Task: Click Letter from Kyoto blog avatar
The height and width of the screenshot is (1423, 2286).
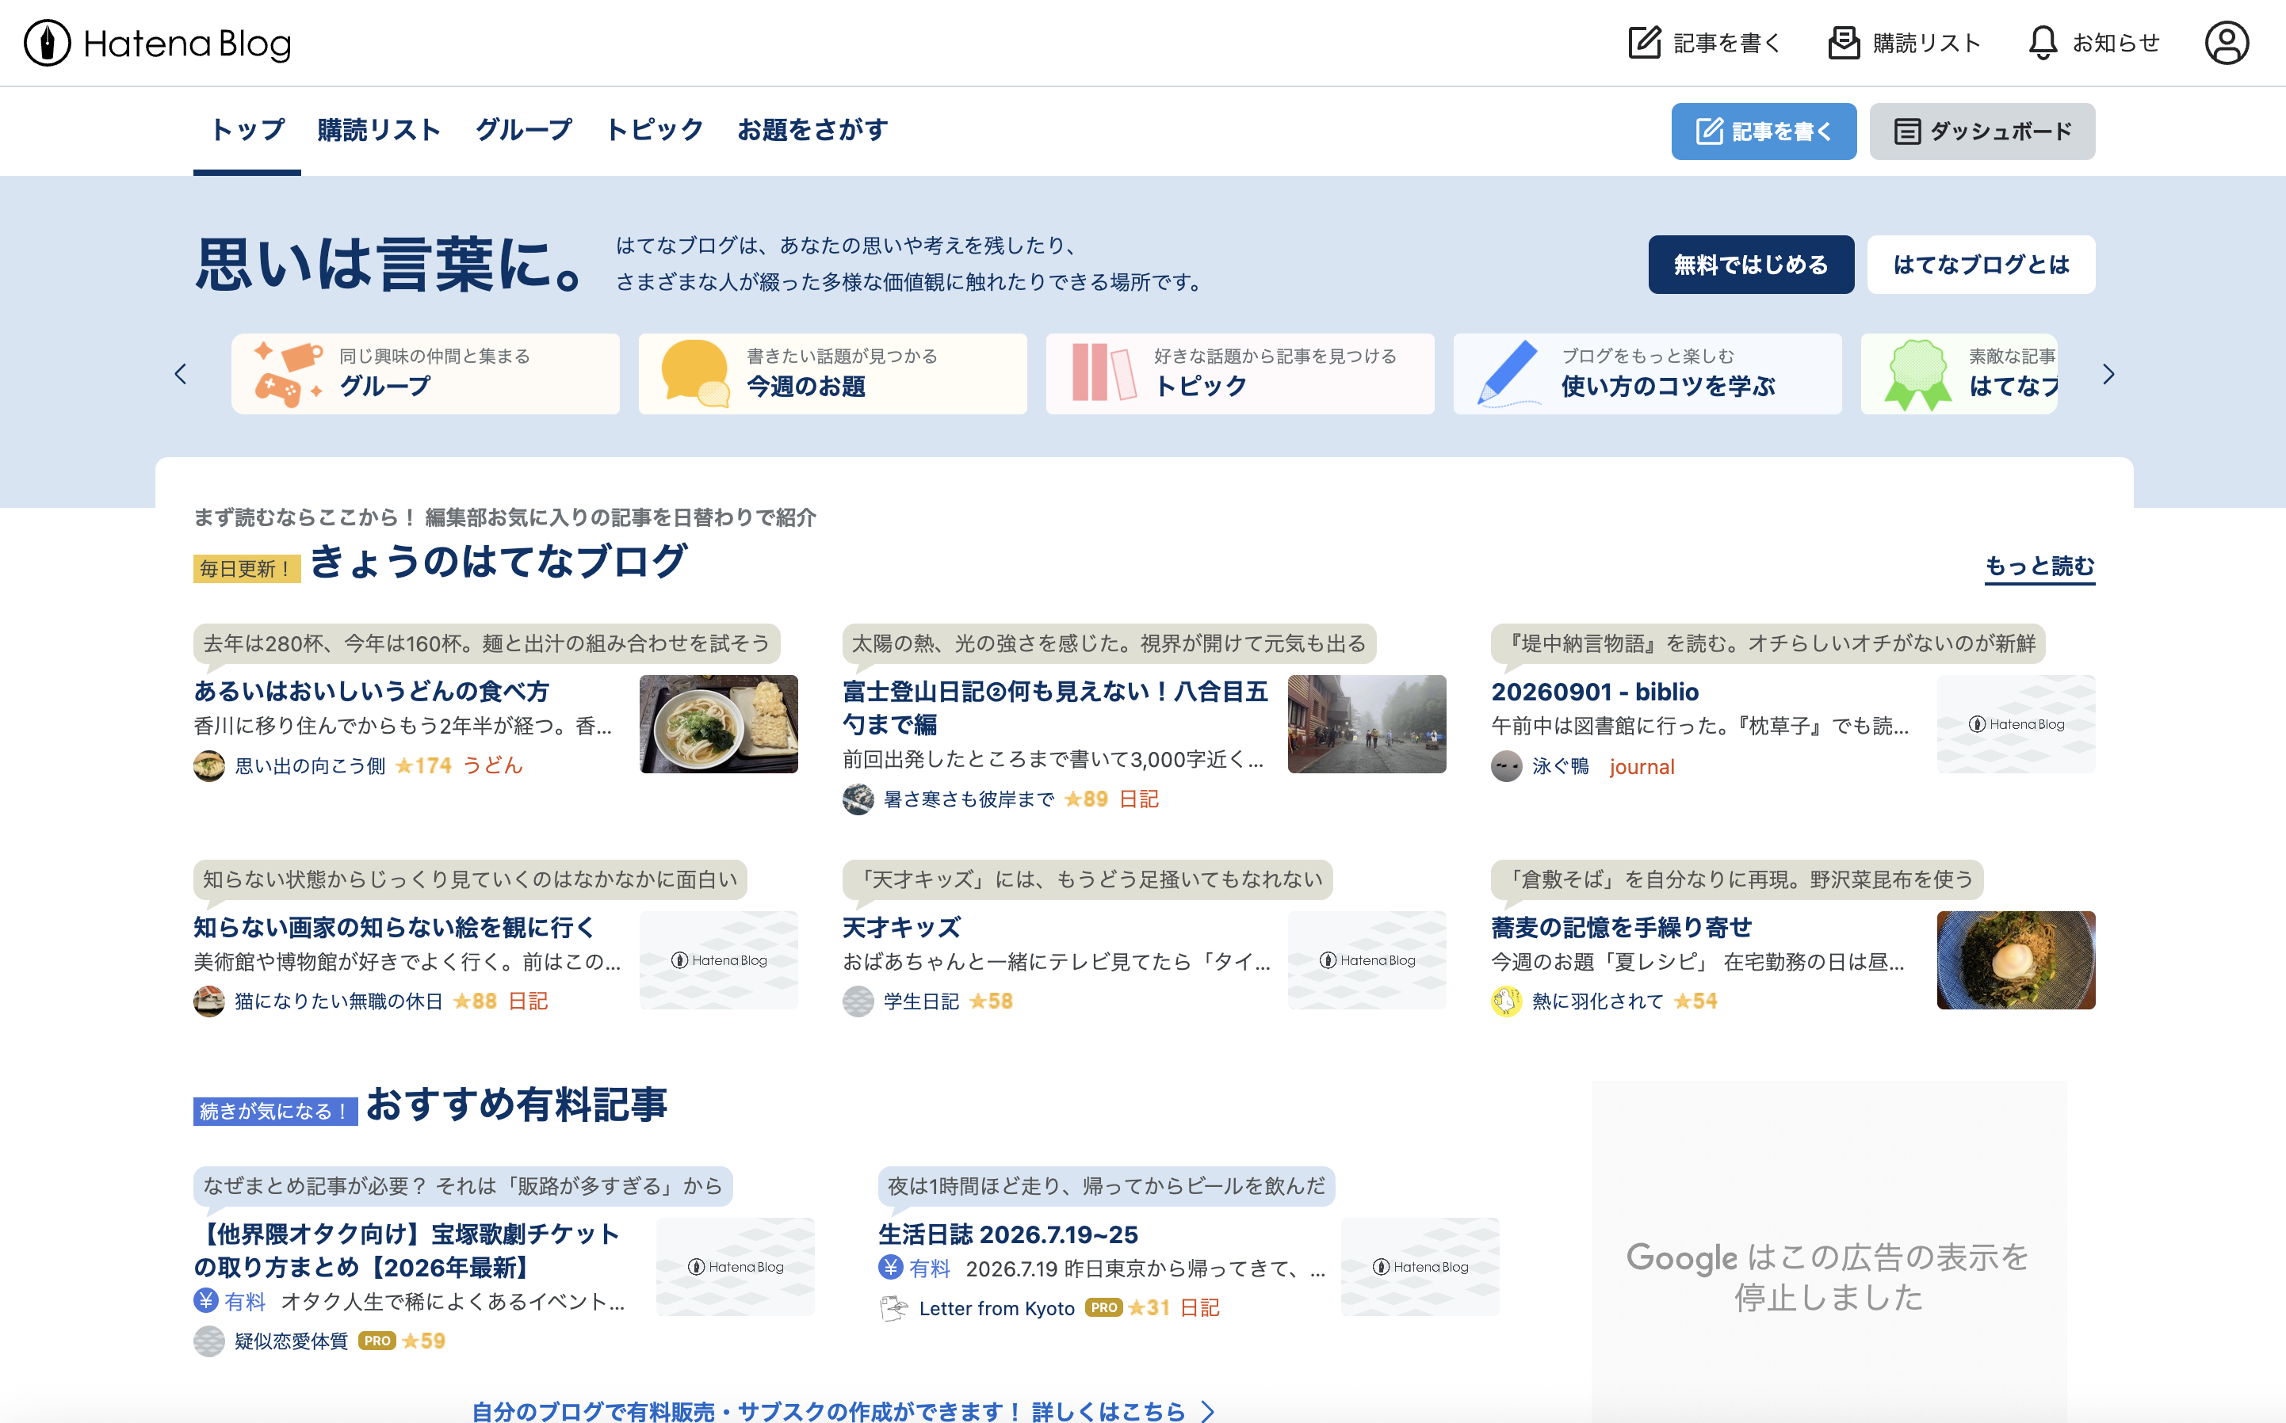Action: coord(893,1308)
